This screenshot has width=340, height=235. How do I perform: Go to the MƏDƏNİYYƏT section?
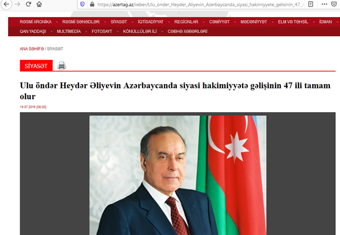[x=254, y=22]
